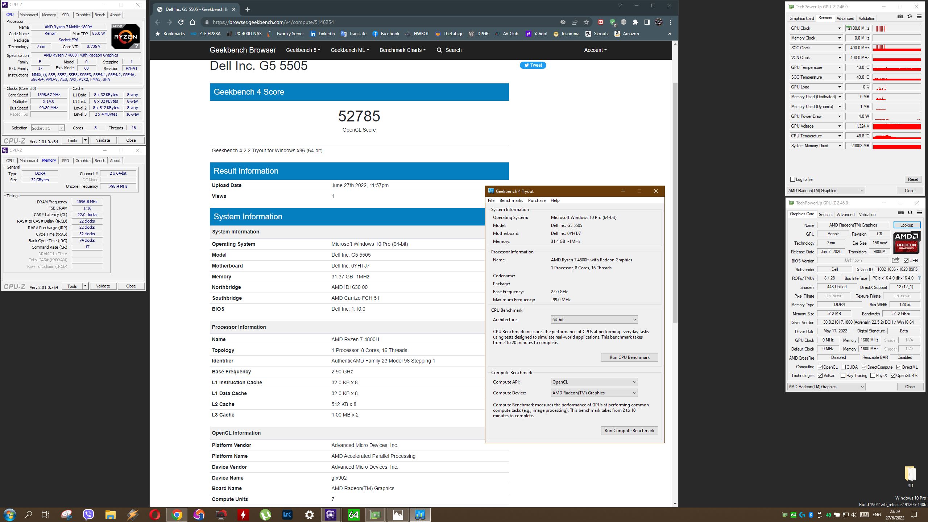Screen dimensions: 928x522
Task: Open GPU-Z Sensors hamburger menu
Action: 919,16
